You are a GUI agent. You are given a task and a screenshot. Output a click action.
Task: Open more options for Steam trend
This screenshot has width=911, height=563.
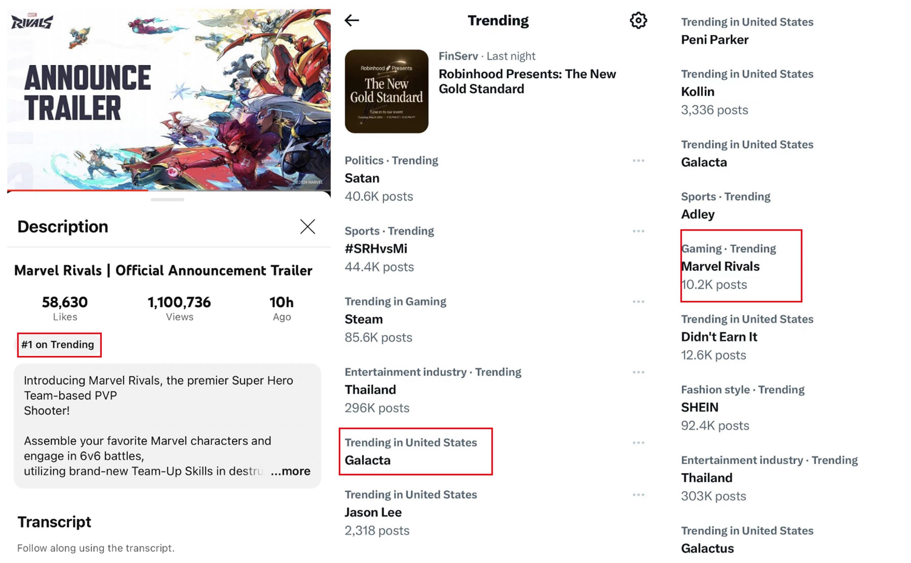pos(638,302)
